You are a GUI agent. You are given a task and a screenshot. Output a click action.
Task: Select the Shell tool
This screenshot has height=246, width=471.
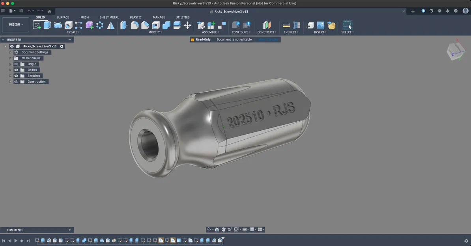(155, 26)
